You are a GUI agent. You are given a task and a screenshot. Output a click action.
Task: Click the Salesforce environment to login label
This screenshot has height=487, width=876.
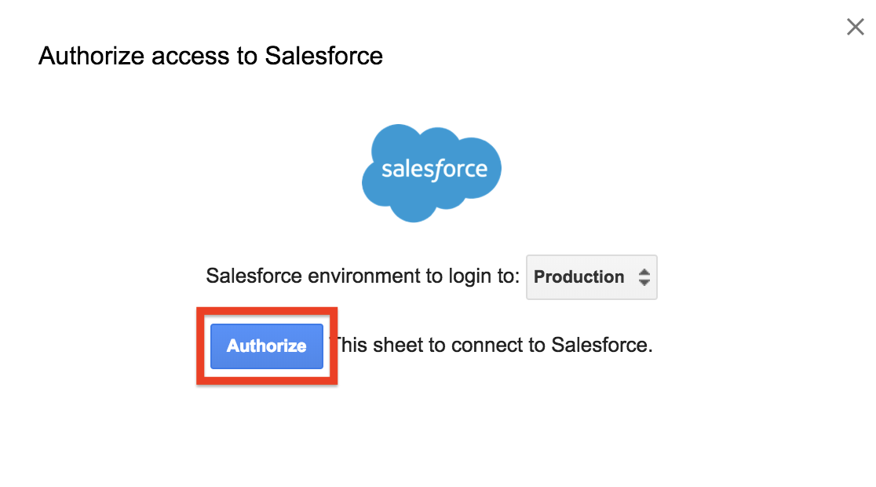point(363,276)
